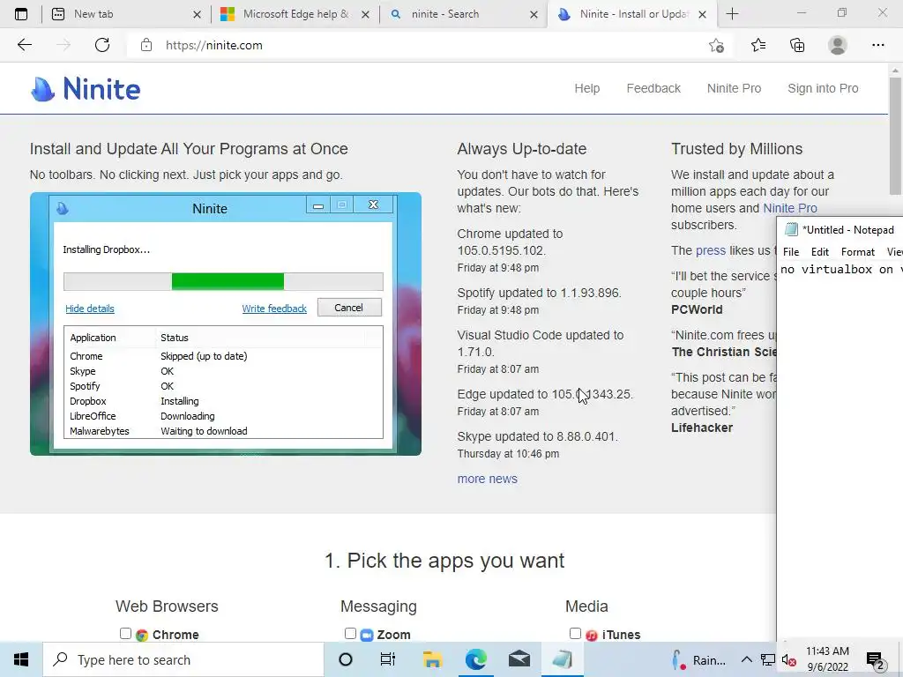The height and width of the screenshot is (677, 903).
Task: Open Edge Settings and more menu
Action: [877, 45]
